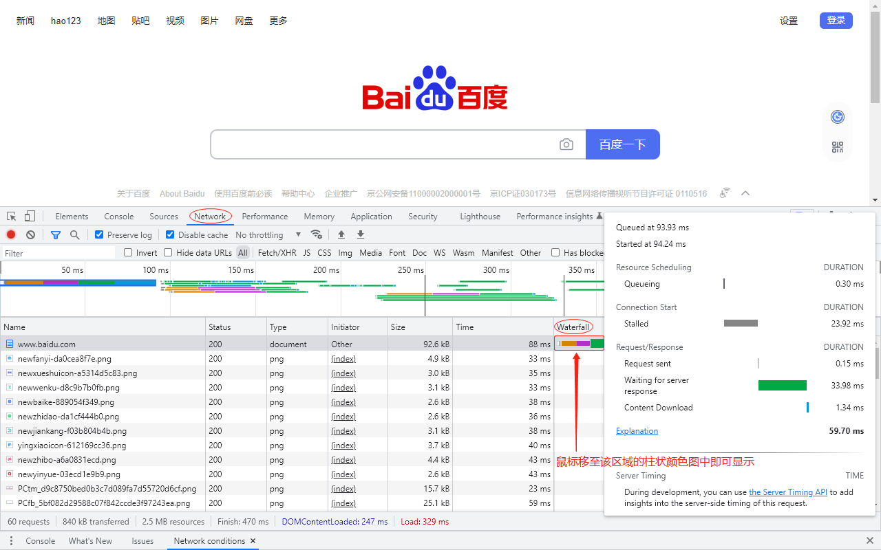
Task: Check the Has blocked cookies checkbox
Action: pos(555,252)
